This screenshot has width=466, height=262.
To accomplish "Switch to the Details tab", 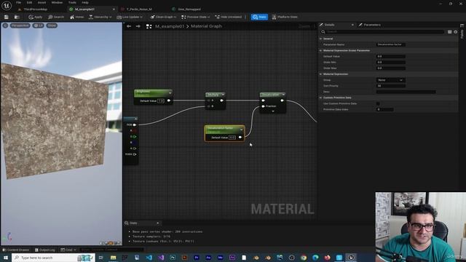I will [329, 25].
